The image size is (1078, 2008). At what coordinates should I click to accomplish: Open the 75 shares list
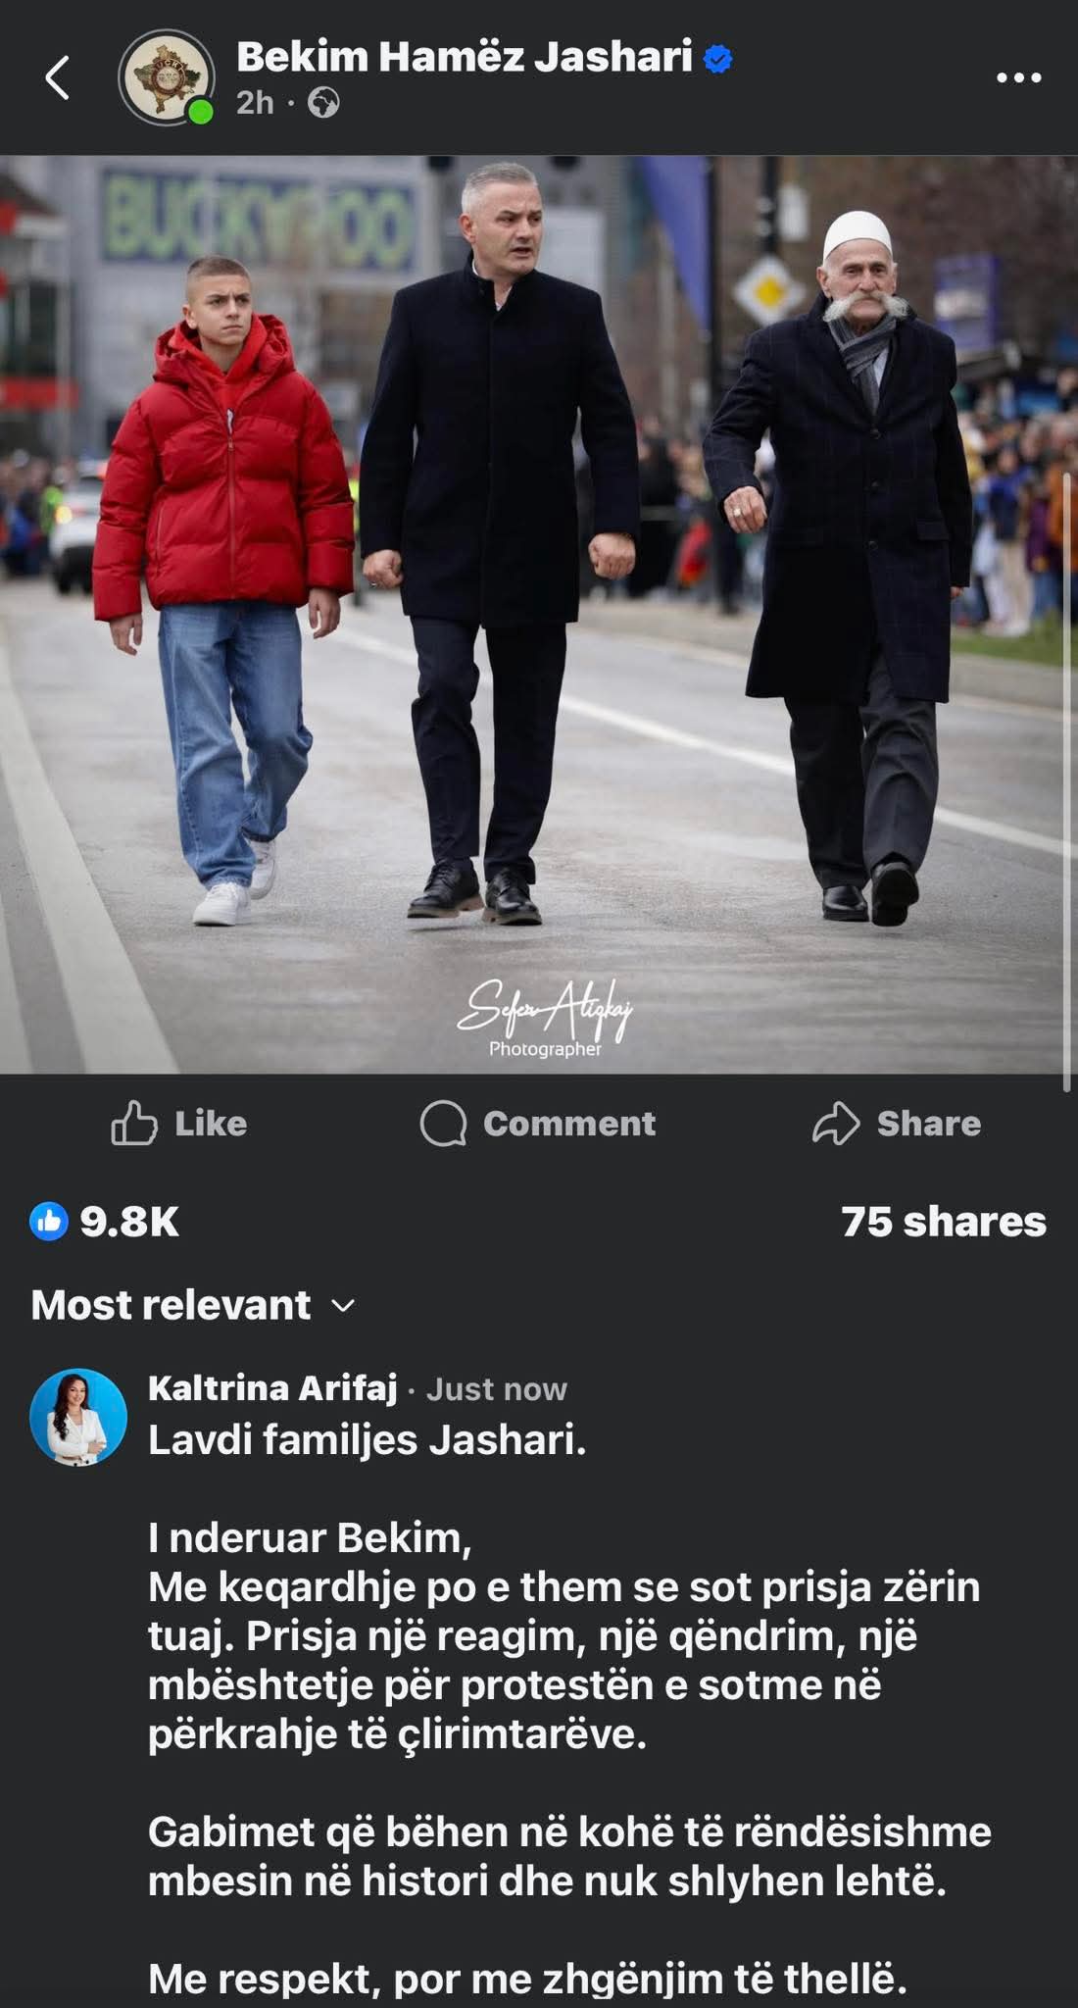point(944,1222)
